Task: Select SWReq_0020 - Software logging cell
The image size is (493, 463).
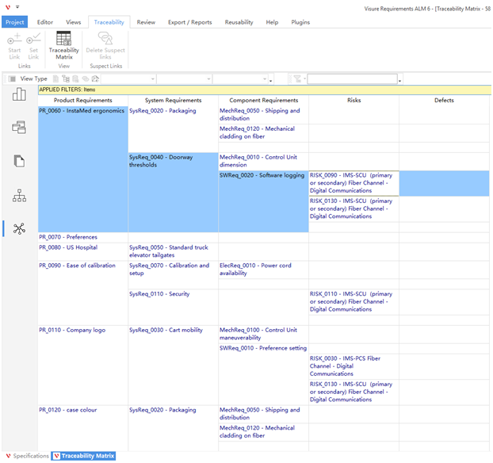Action: pyautogui.click(x=262, y=175)
